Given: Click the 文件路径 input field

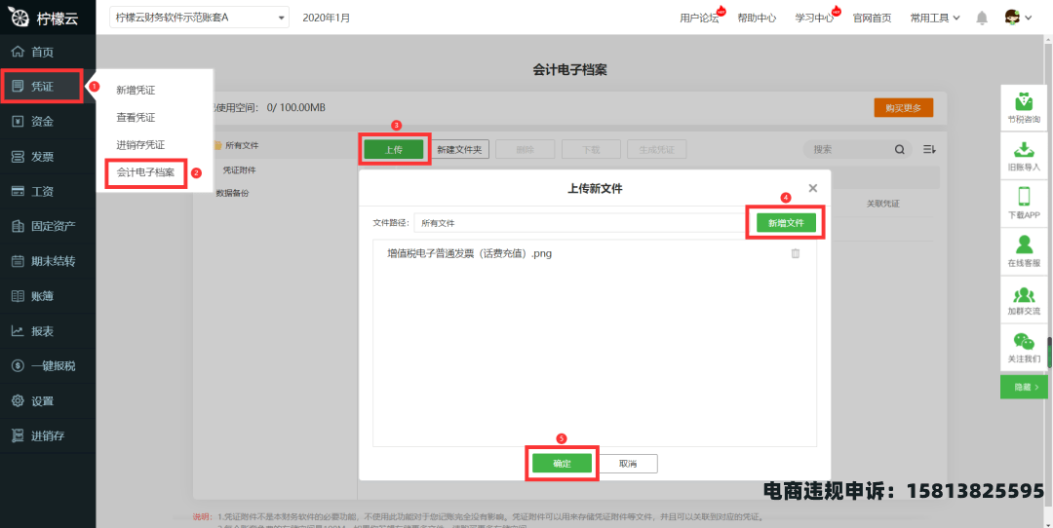Looking at the screenshot, I should point(579,223).
